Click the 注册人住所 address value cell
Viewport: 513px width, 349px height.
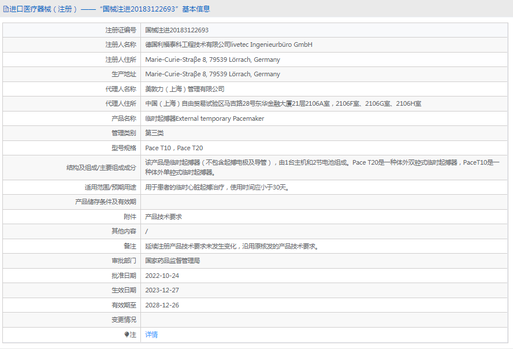[212, 60]
